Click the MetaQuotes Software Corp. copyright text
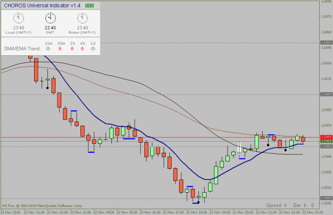This screenshot has width=333, height=215. click(43, 206)
